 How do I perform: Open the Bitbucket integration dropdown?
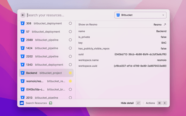click(140, 15)
